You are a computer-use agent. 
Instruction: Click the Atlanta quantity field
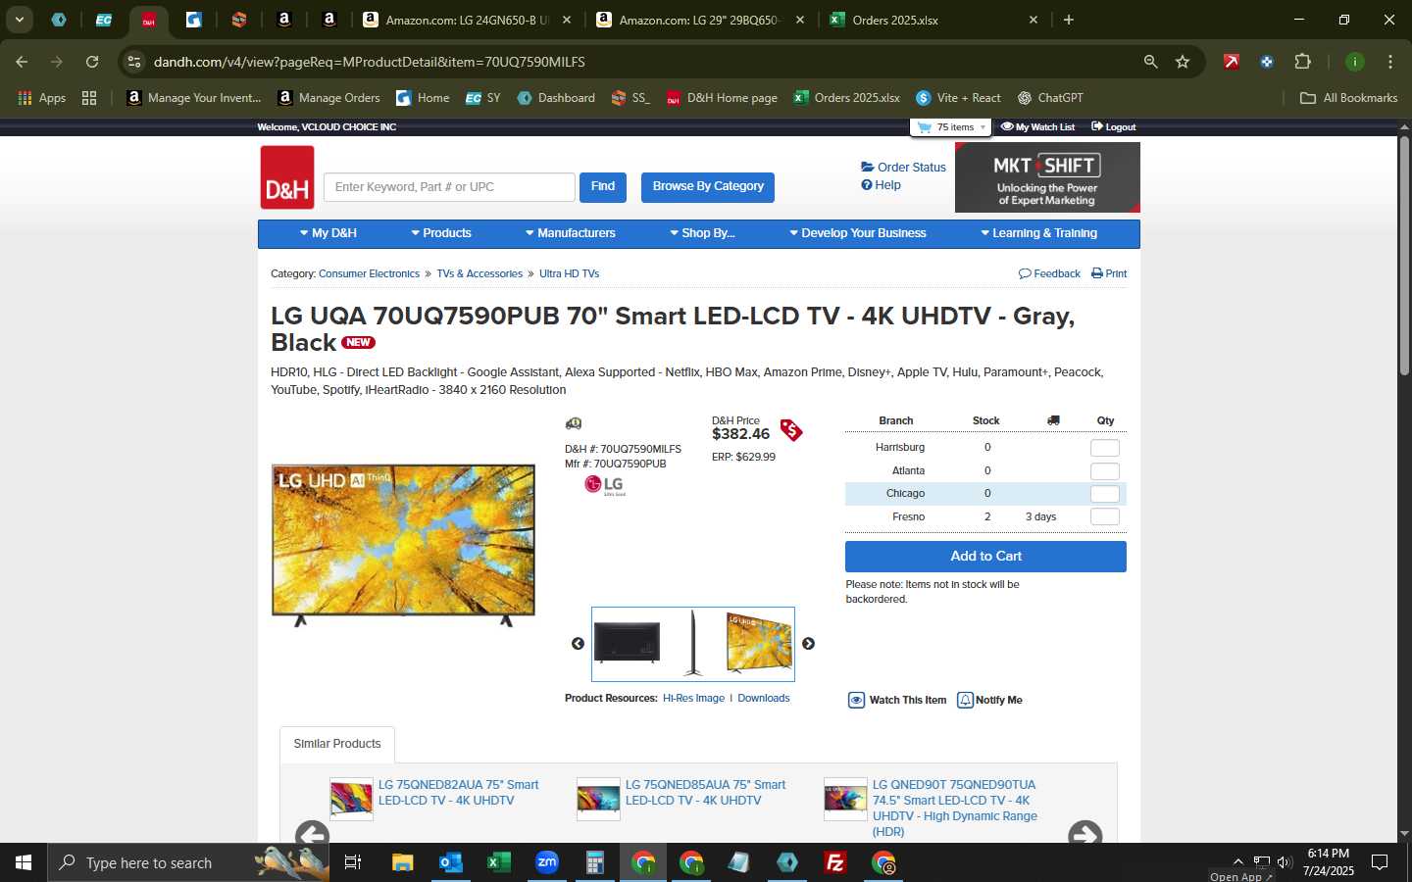click(1105, 471)
